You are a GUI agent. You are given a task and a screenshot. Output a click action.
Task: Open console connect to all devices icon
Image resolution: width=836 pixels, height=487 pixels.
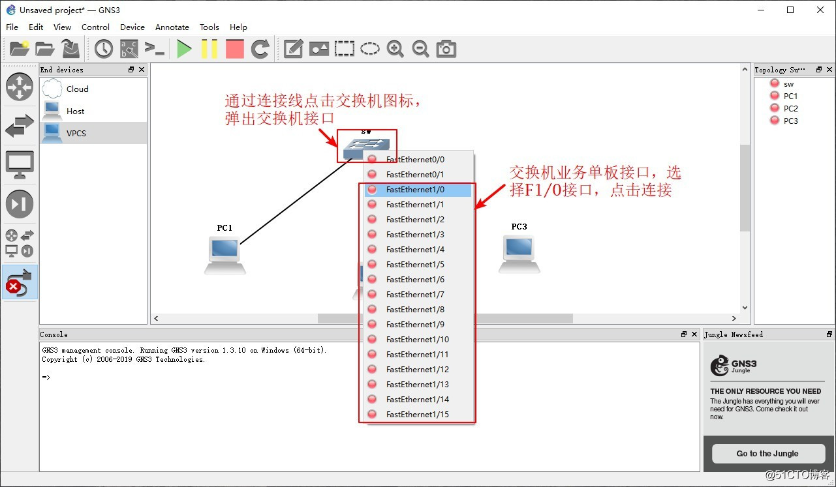(155, 48)
